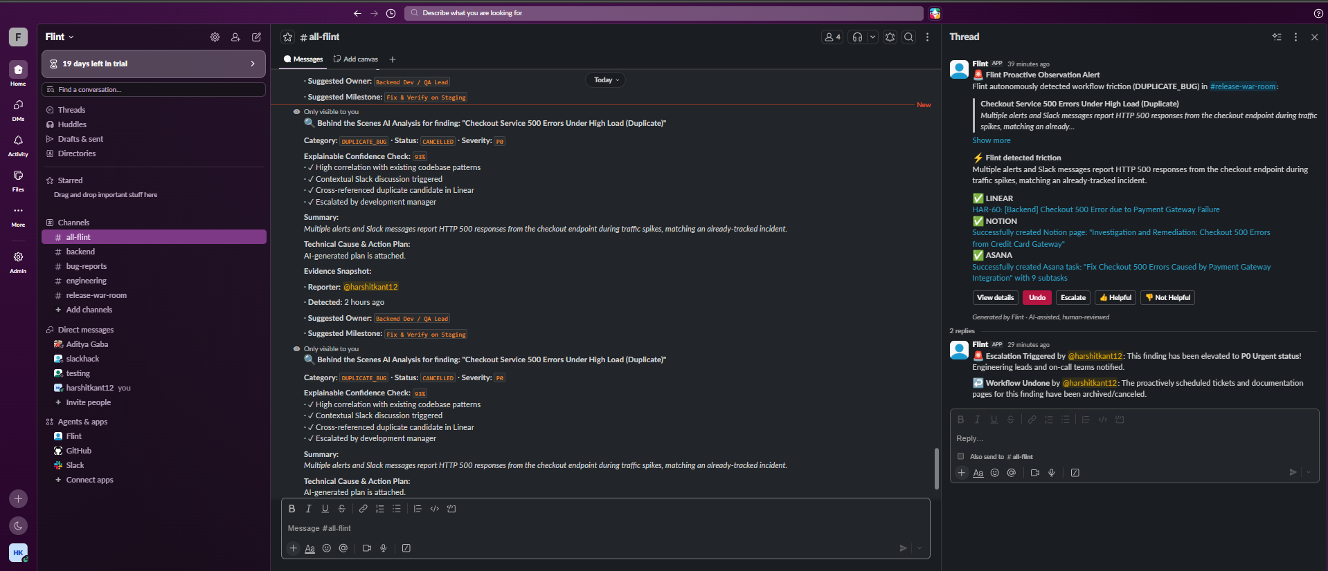Toggle formatting toolbar with Aa in #all-flint composer
Viewport: 1328px width, 571px height.
coord(310,548)
